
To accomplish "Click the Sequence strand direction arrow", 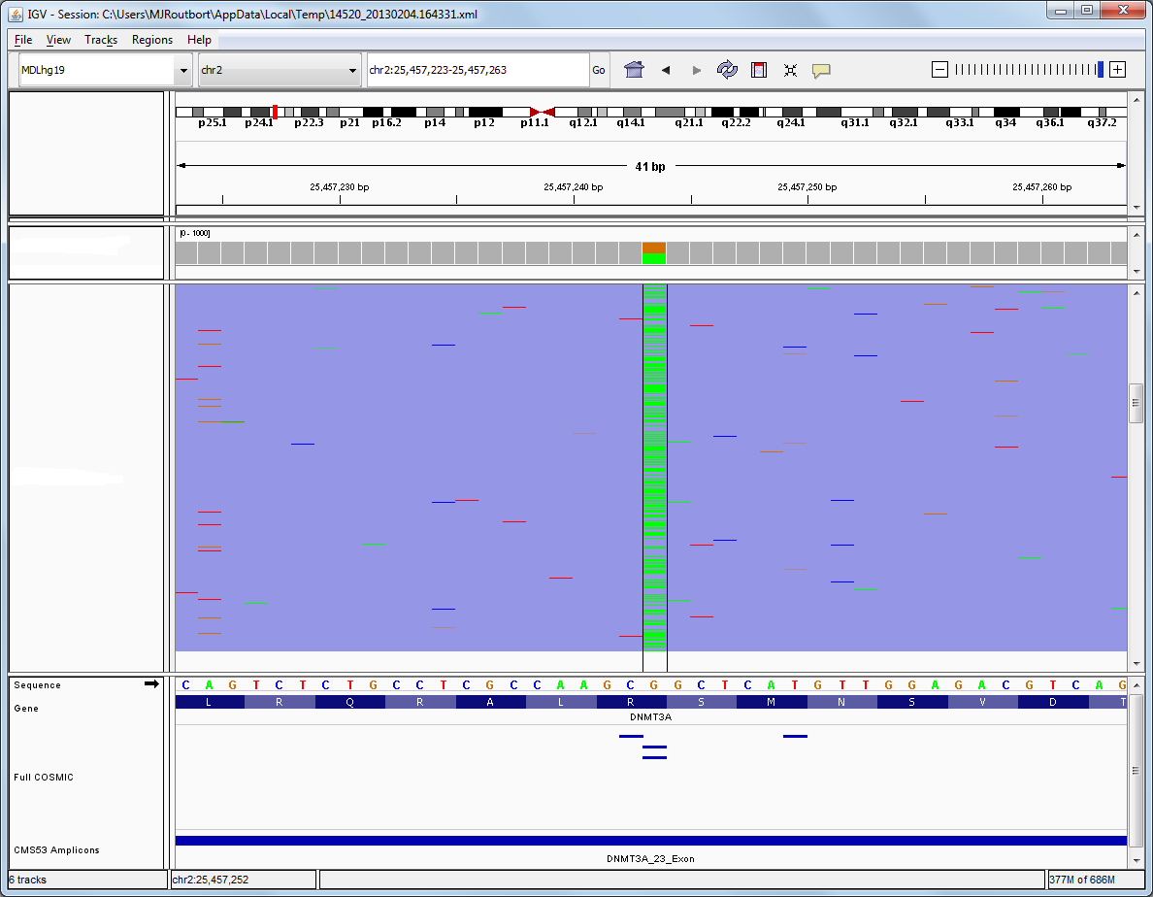I will point(151,683).
